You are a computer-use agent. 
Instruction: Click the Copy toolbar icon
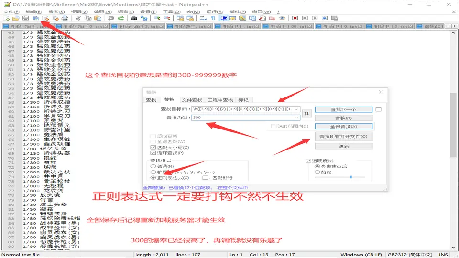point(88,18)
